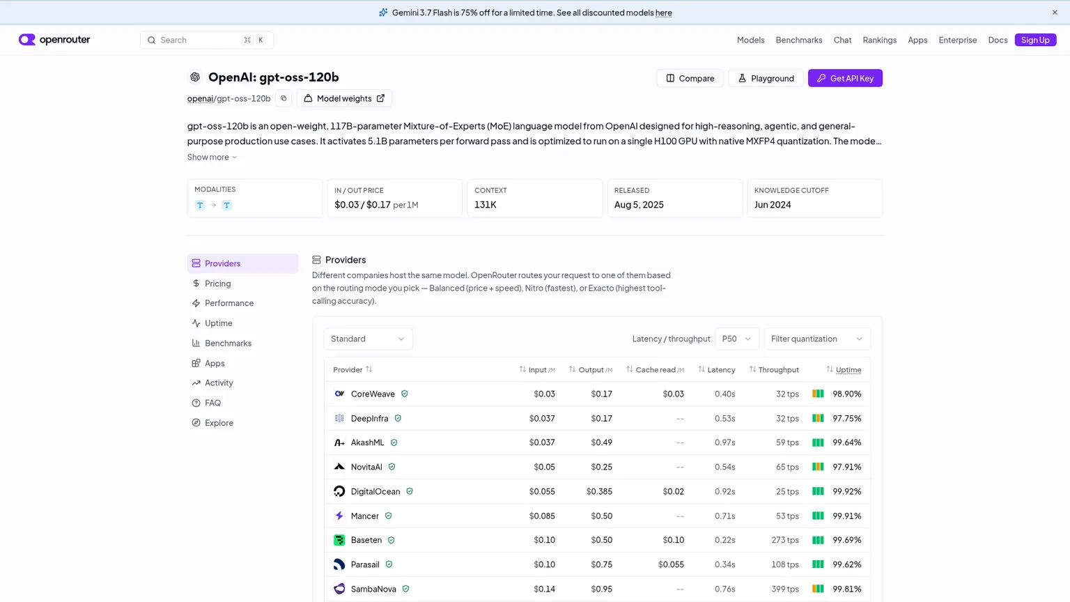Sort providers by Input price
Viewport: 1070px width, 602px height.
[537, 369]
